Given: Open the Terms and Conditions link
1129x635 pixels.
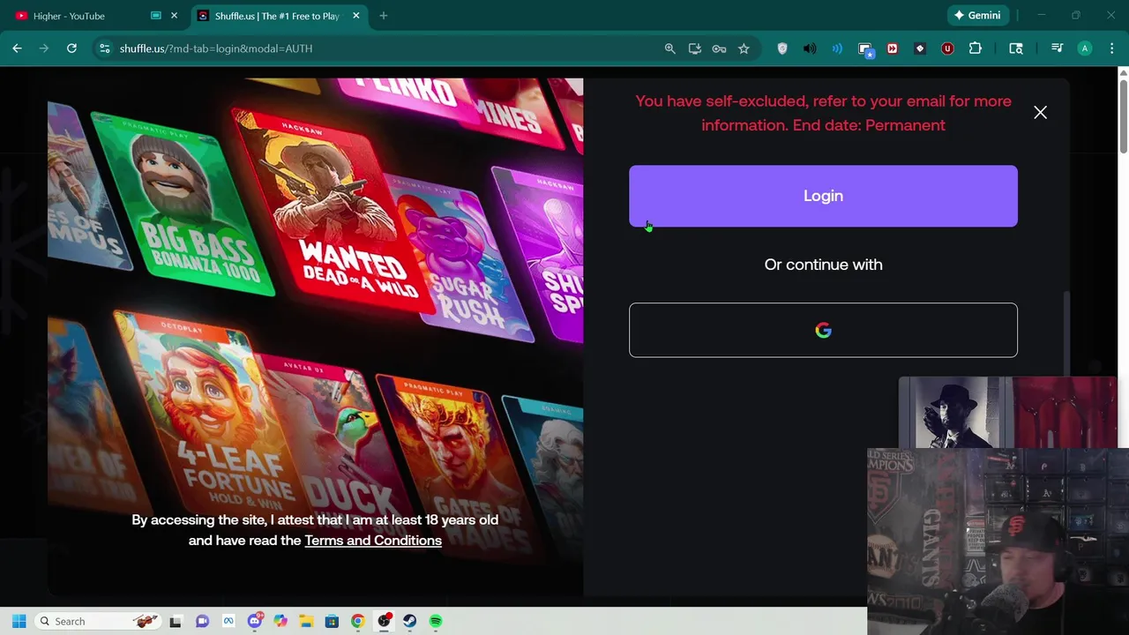Looking at the screenshot, I should (373, 541).
